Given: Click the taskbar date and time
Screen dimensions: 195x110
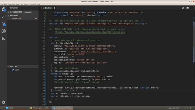Looking at the screenshot, I should click(x=174, y=108).
